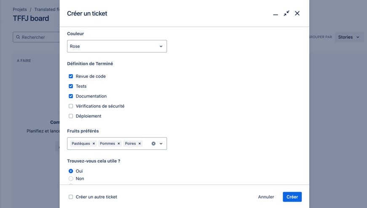Select the Non radio button
The height and width of the screenshot is (208, 367).
pyautogui.click(x=71, y=179)
